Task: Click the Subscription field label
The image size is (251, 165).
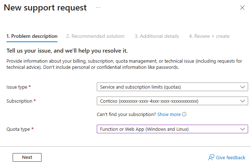Action: [x=20, y=101]
